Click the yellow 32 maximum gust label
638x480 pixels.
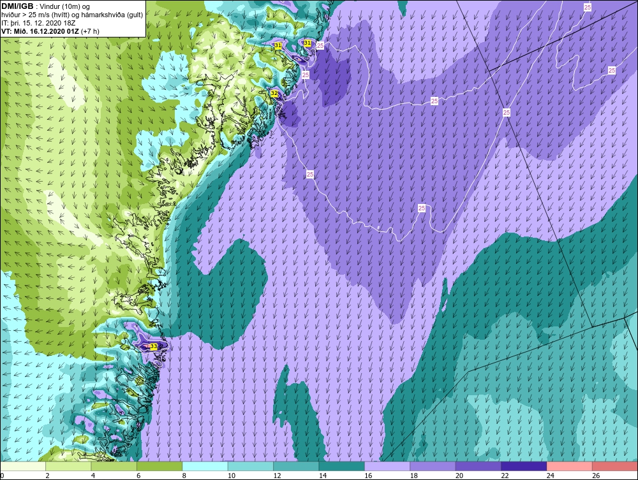[274, 94]
